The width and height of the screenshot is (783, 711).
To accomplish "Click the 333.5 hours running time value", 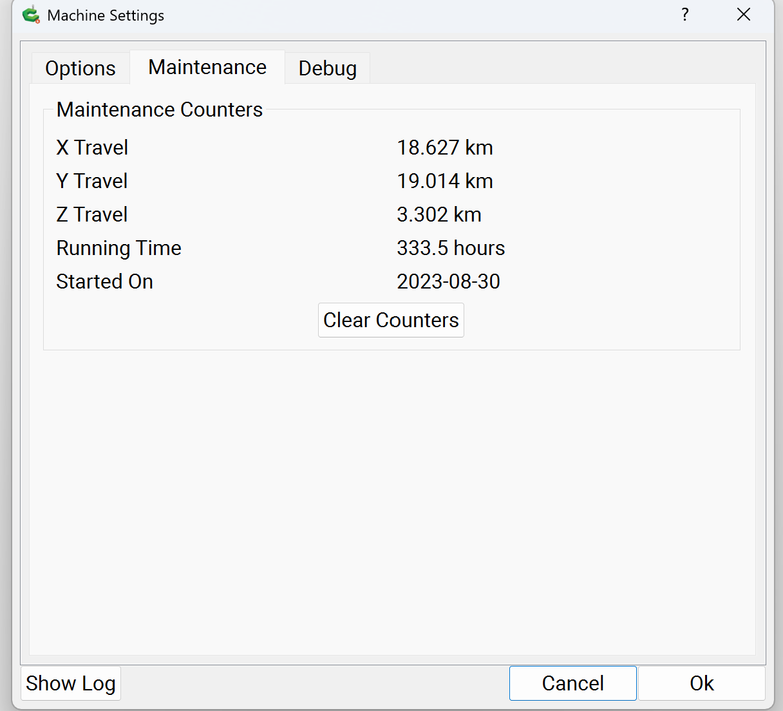I will [451, 248].
